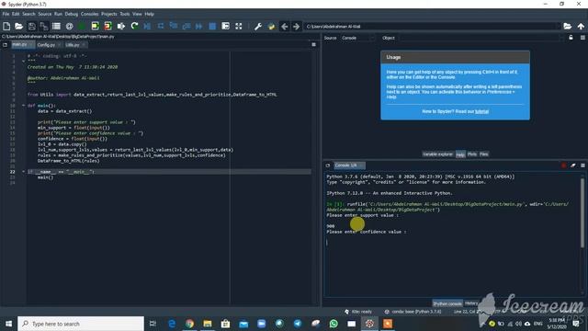Step into the function
This screenshot has width=588, height=331.
click(x=174, y=27)
